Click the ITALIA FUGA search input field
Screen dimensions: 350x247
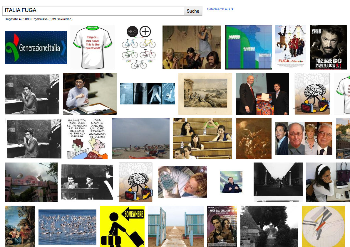(x=93, y=11)
